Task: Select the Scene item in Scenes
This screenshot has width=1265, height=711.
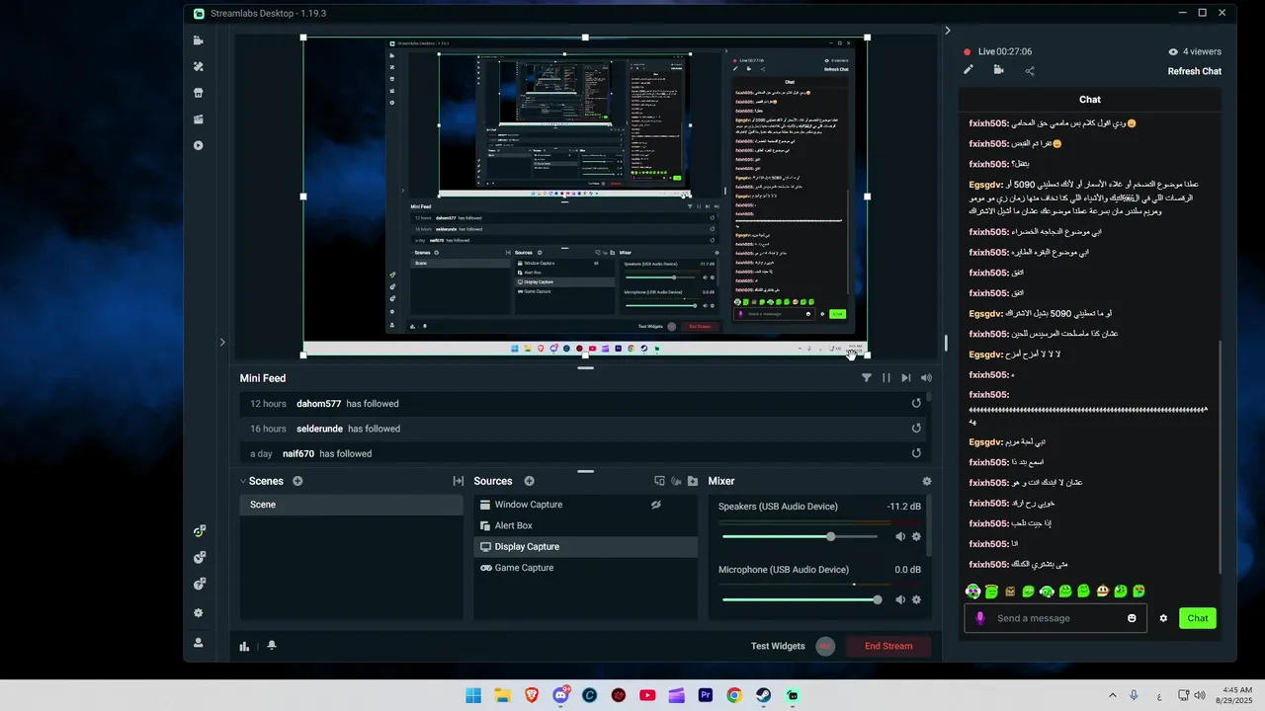Action: coord(351,505)
